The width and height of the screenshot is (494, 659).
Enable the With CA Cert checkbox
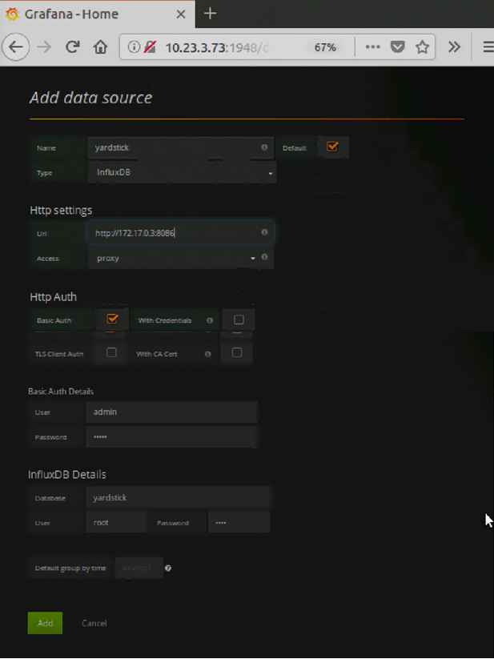point(237,352)
